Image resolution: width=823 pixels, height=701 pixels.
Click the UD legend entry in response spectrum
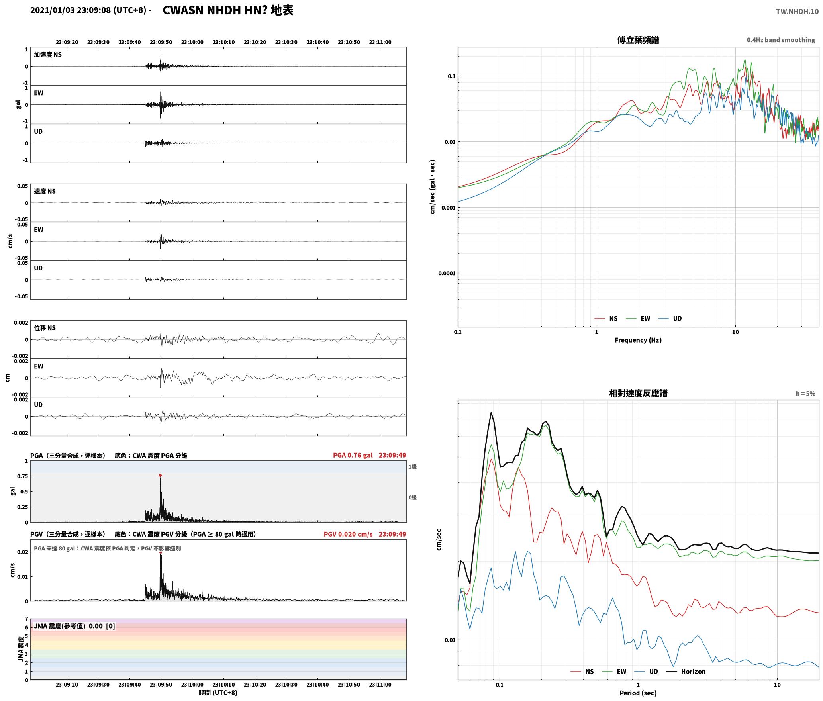pos(646,672)
